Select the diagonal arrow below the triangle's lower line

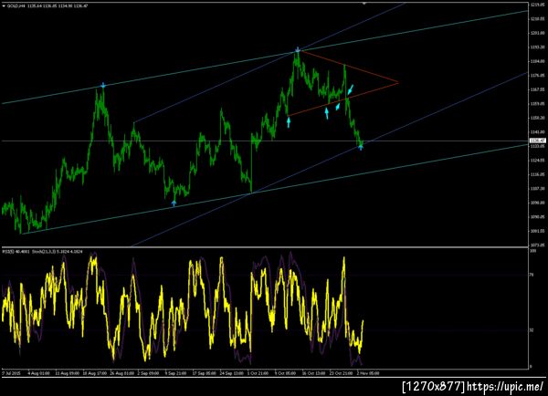pyautogui.click(x=338, y=106)
